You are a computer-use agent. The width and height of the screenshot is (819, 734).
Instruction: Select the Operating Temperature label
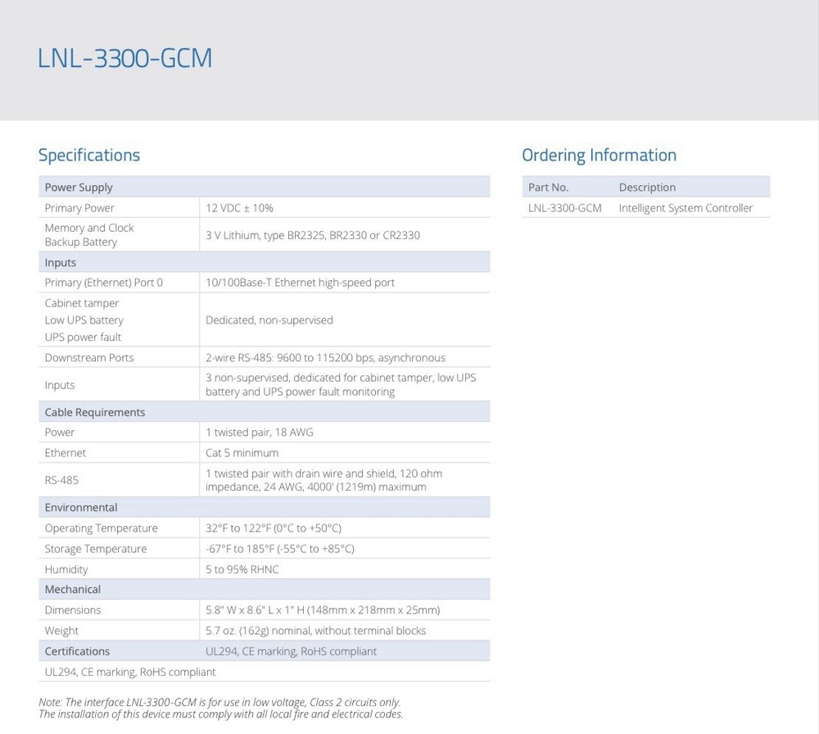tap(101, 528)
